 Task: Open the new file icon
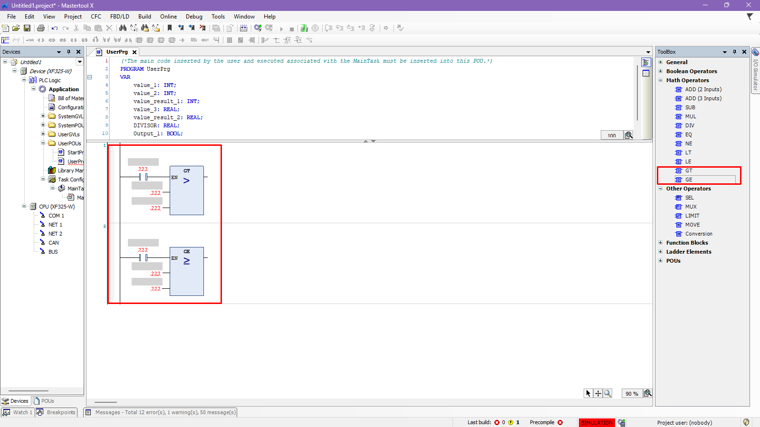tap(6, 28)
